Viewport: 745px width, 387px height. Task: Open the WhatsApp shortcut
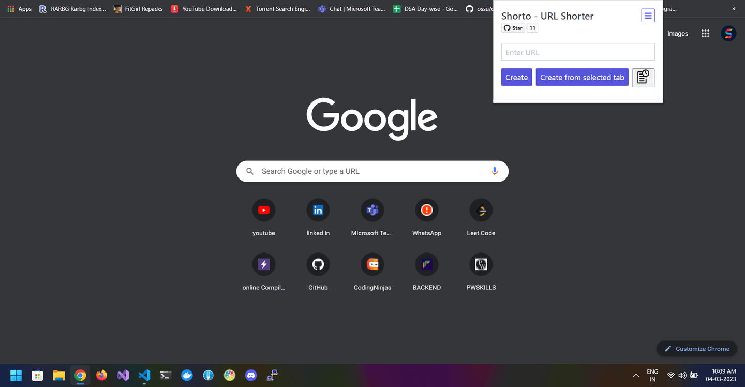click(427, 217)
